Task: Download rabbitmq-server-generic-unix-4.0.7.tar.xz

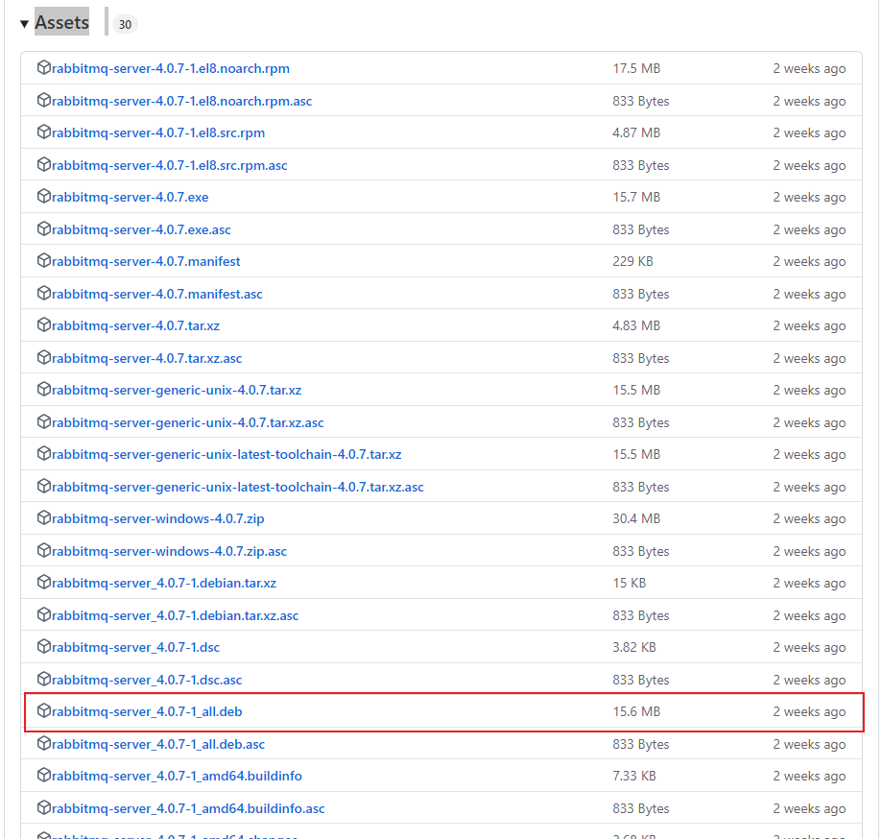Action: pos(177,390)
